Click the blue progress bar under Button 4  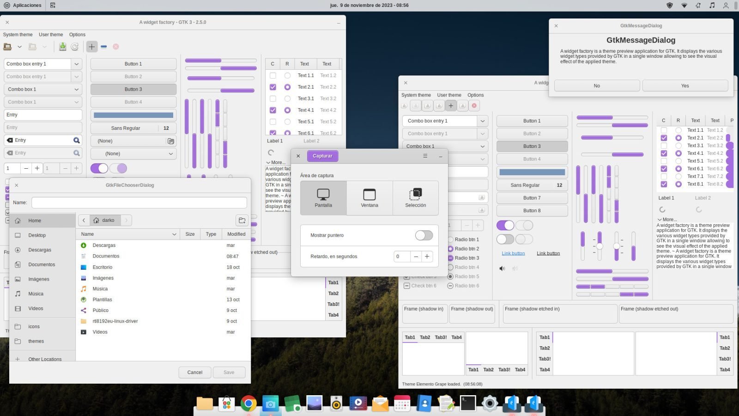(133, 115)
